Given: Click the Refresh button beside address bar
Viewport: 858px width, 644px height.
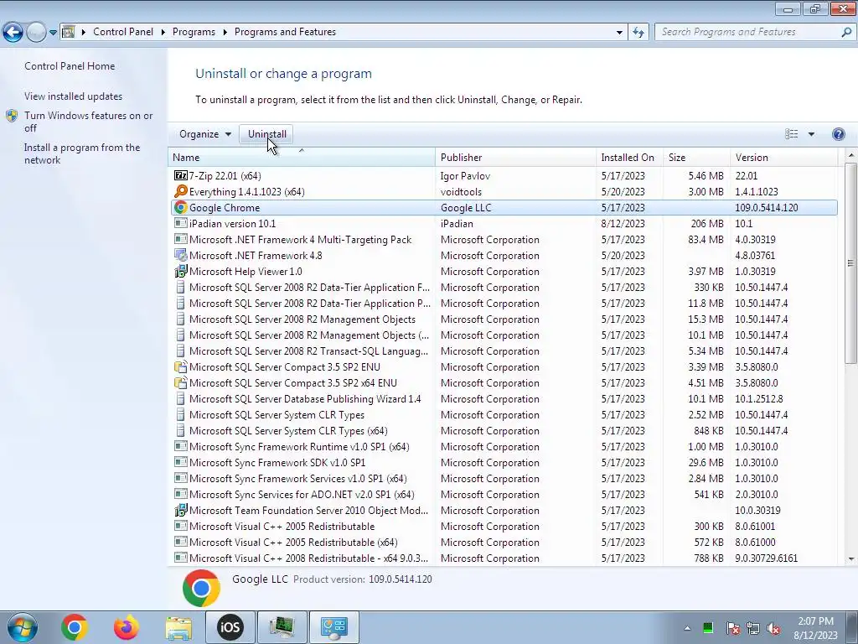Looking at the screenshot, I should (x=638, y=33).
